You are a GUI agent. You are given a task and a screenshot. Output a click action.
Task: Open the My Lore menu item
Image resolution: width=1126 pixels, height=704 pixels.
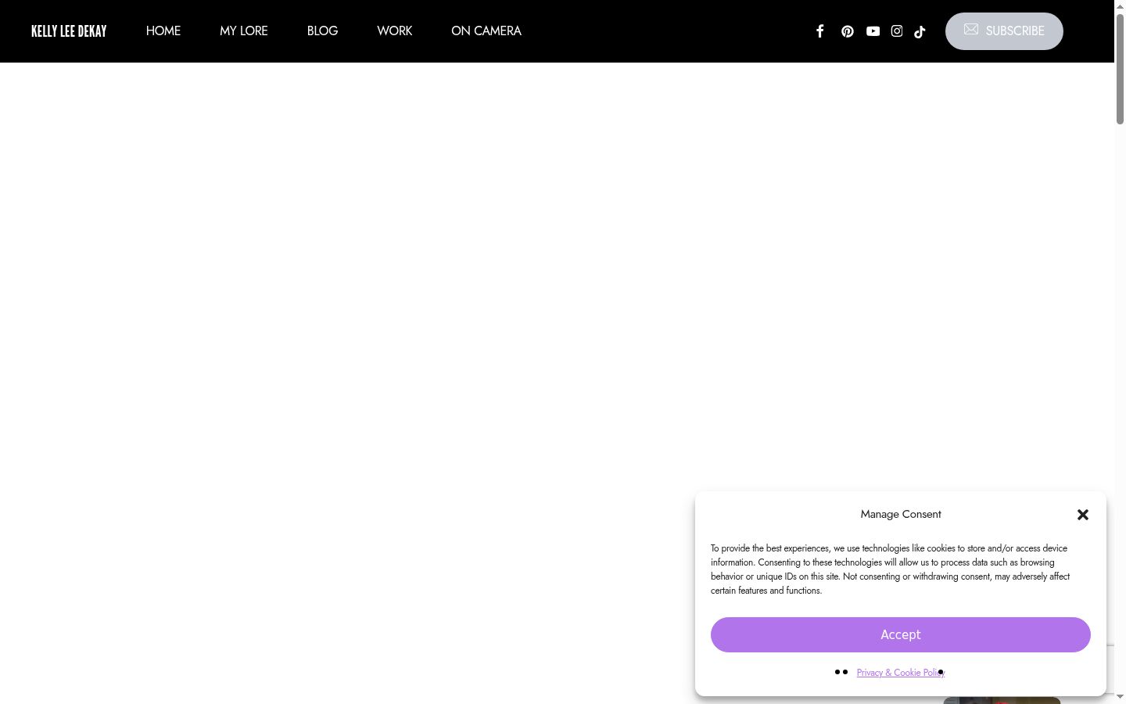click(x=244, y=31)
